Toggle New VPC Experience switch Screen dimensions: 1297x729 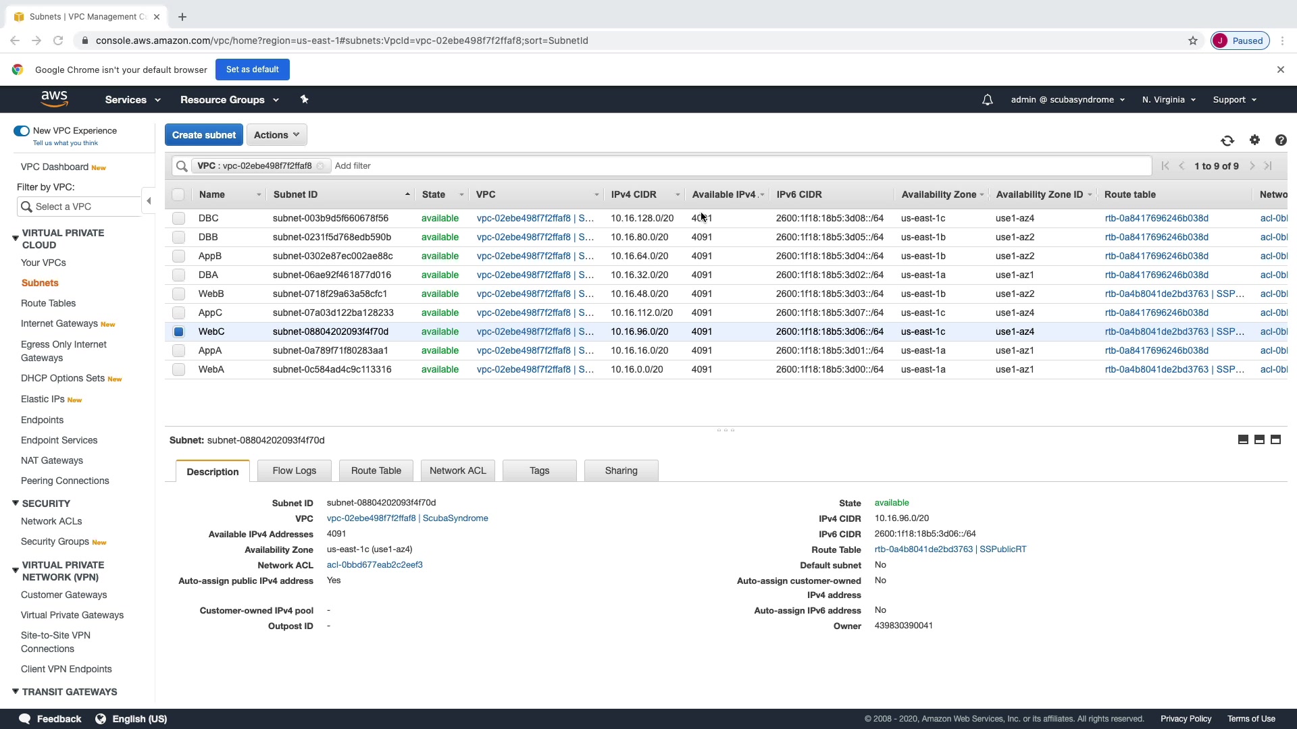point(22,131)
